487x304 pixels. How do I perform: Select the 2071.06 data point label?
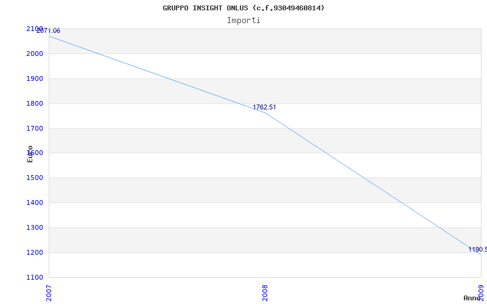pyautogui.click(x=49, y=31)
